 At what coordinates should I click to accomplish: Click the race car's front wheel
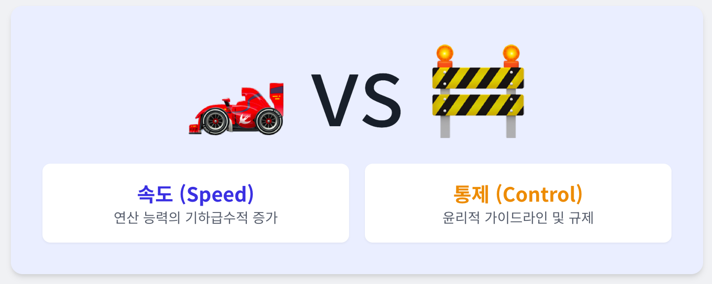tap(215, 122)
